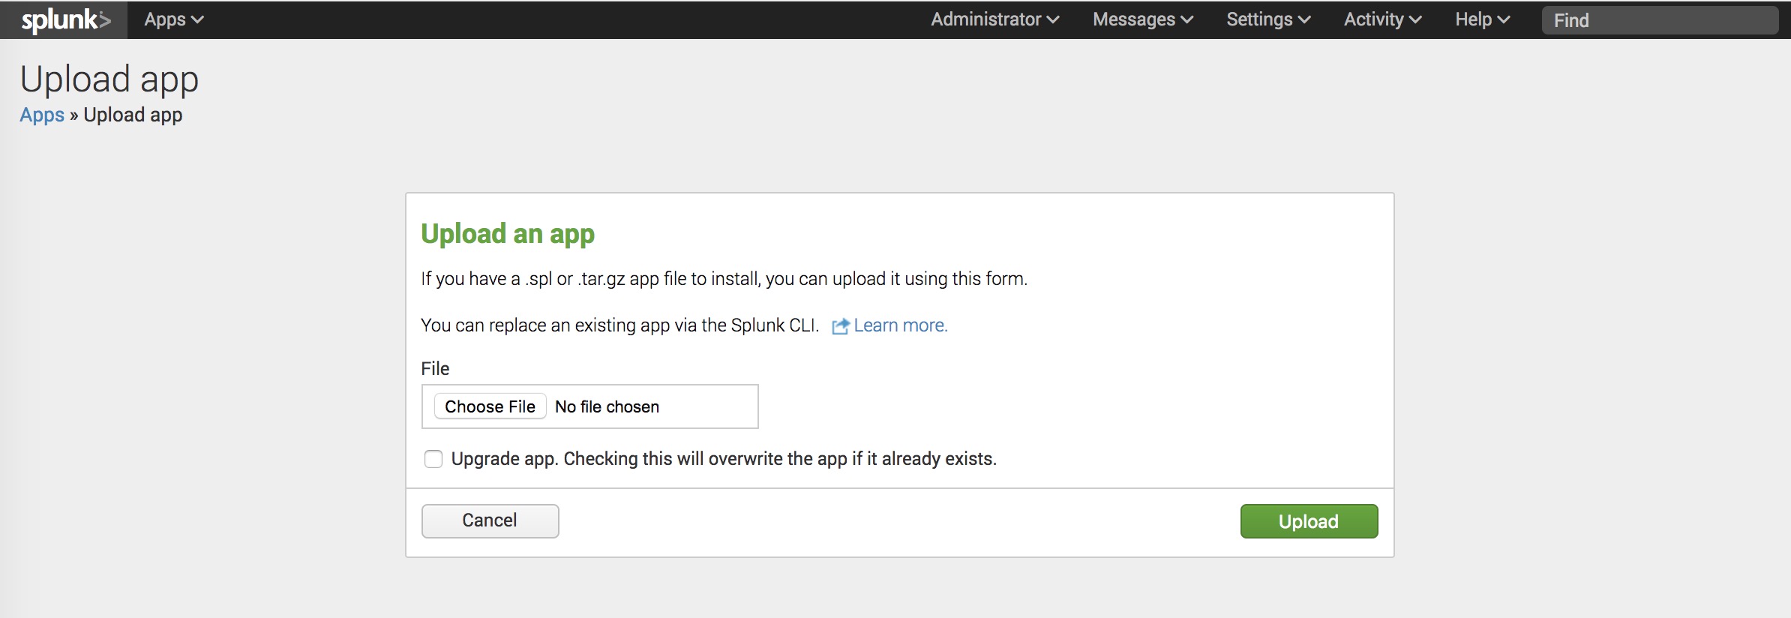Open the Apps dropdown in the navigation bar
The width and height of the screenshot is (1791, 618).
(173, 20)
